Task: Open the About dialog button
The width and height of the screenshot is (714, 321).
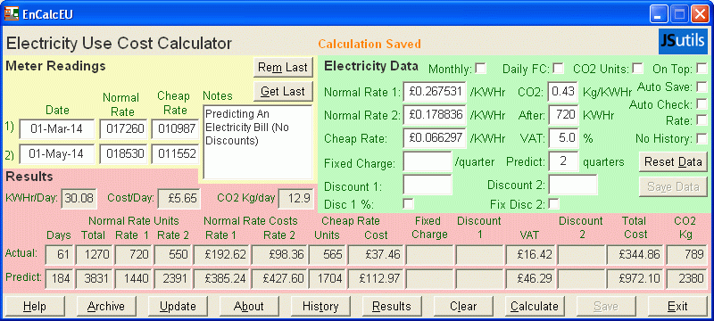Action: pos(249,306)
